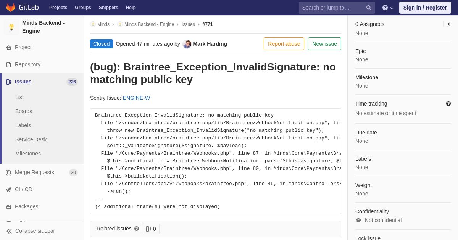Click the #771 breadcrumb
This screenshot has height=240, width=458.
208,24
